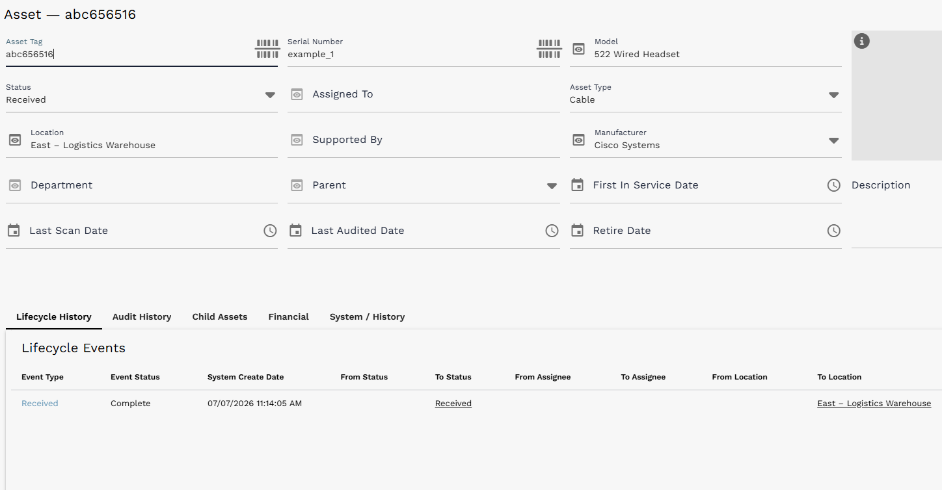Click the From Assignee column header

coord(543,377)
